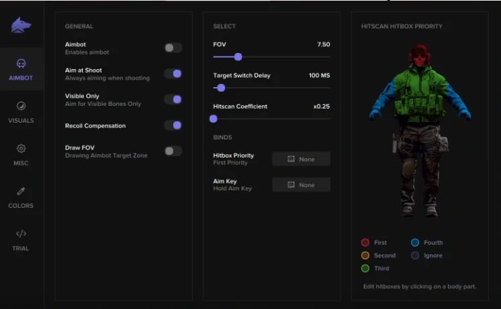Click the wolf logo in the sidebar
Viewport: 501px width, 309px height.
pos(21,25)
